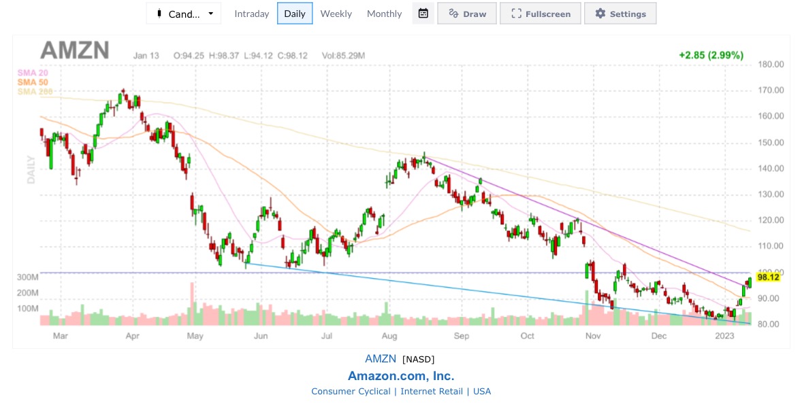This screenshot has height=410, width=802.
Task: Select the Daily timeframe tab
Action: pos(295,14)
